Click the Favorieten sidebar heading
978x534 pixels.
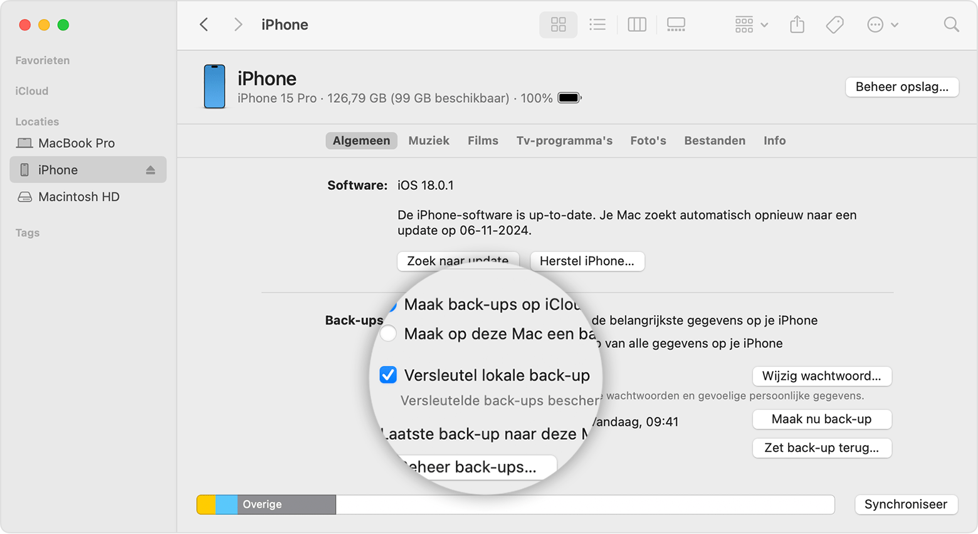click(x=43, y=60)
